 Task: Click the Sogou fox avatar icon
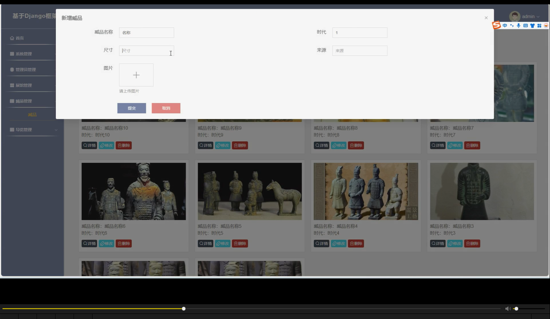coord(546,25)
